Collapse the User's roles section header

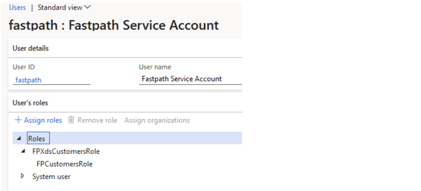click(30, 103)
